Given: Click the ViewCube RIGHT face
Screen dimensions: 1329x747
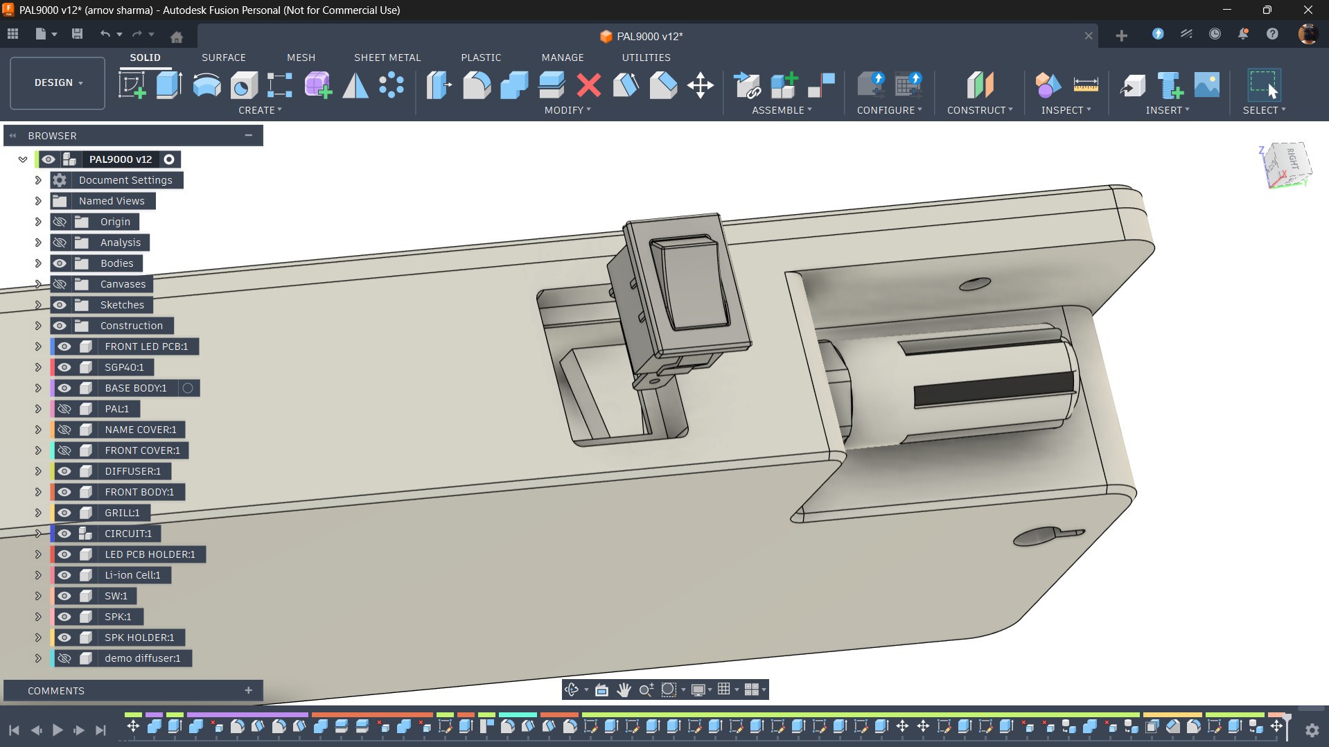Looking at the screenshot, I should point(1292,159).
